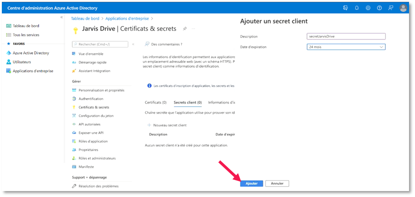Collapse the resource menu beside search box
This screenshot has width=415, height=197.
[133, 44]
